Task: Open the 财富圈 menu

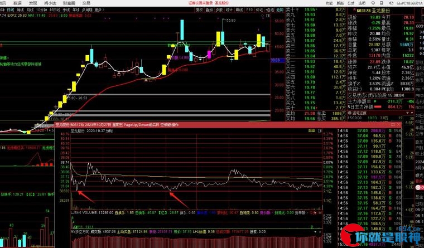Action: point(69,3)
